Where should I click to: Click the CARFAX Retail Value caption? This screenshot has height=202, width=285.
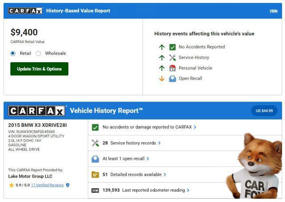click(x=28, y=42)
